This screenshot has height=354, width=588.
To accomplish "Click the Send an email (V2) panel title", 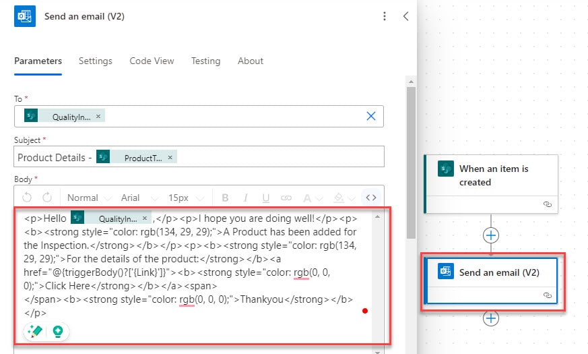I will click(84, 16).
